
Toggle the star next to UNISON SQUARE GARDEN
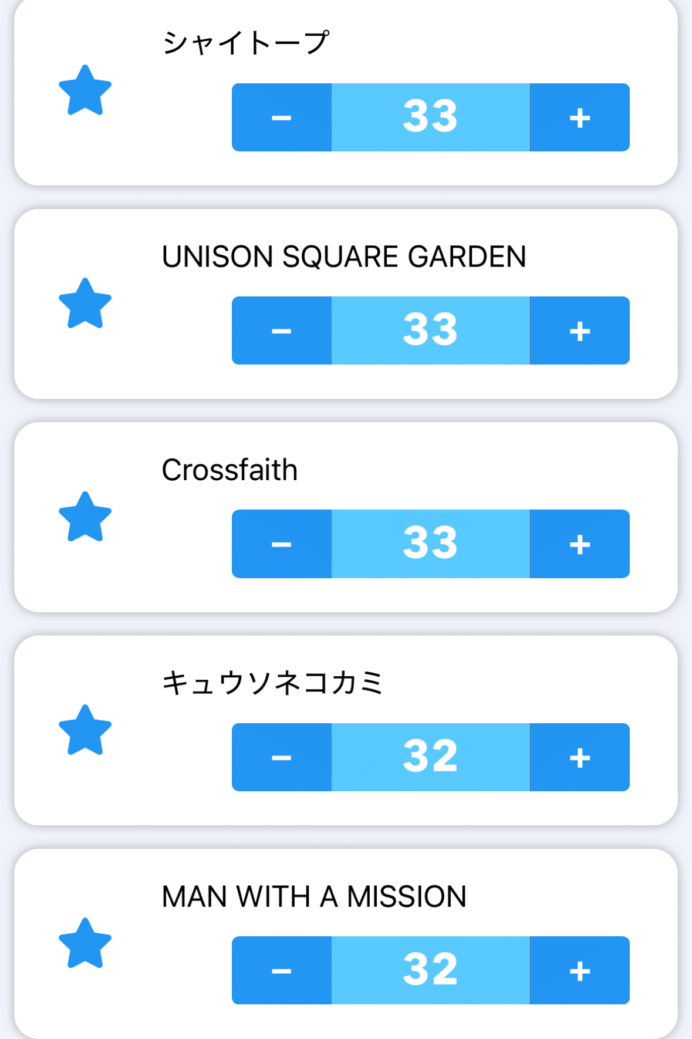(x=85, y=304)
